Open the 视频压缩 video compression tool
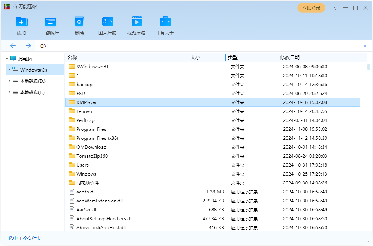Screen dimensions: 373x246 click(x=136, y=22)
